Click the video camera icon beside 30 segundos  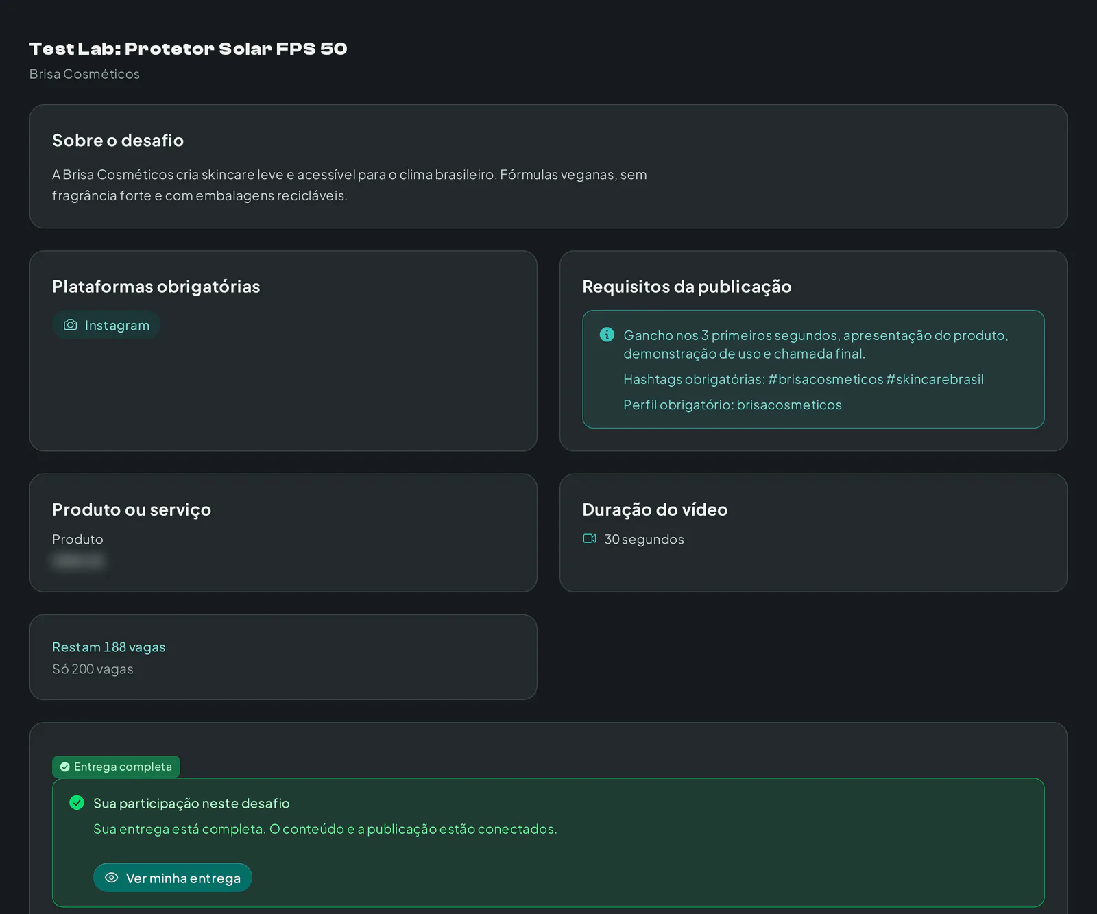tap(590, 538)
